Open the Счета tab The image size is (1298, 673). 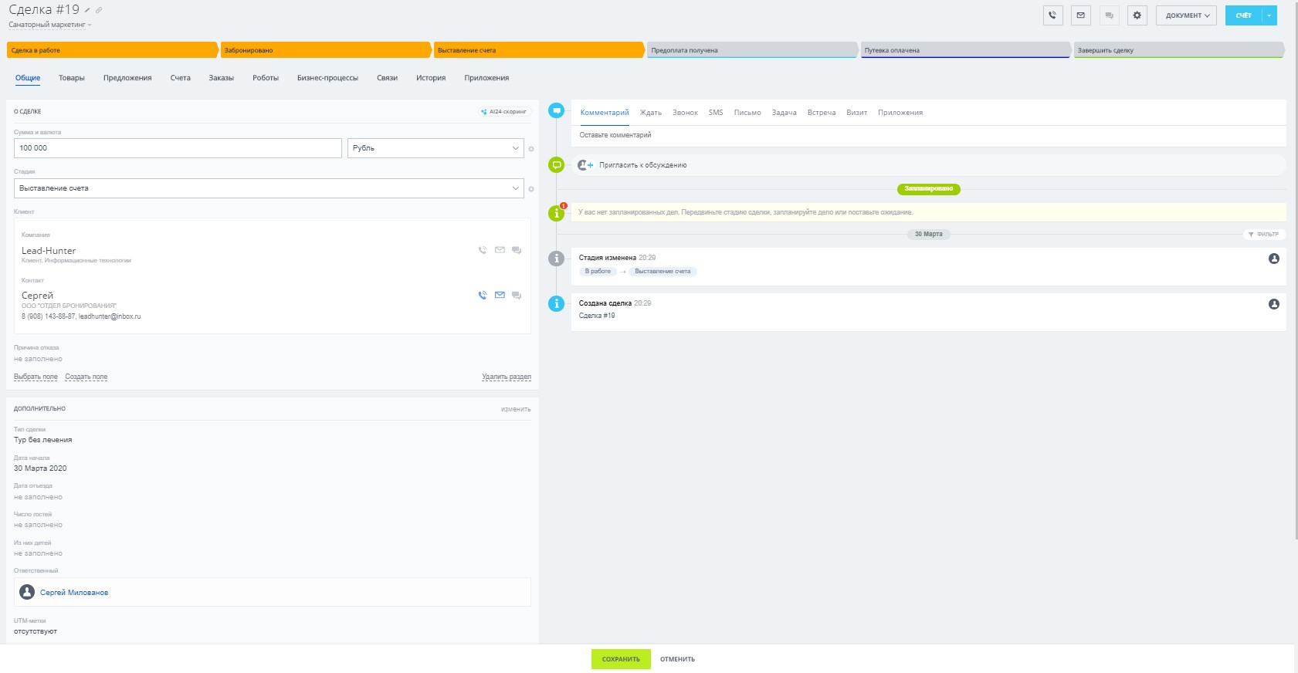pos(181,78)
